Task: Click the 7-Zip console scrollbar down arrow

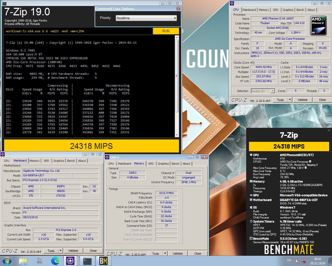Action: coord(177,135)
